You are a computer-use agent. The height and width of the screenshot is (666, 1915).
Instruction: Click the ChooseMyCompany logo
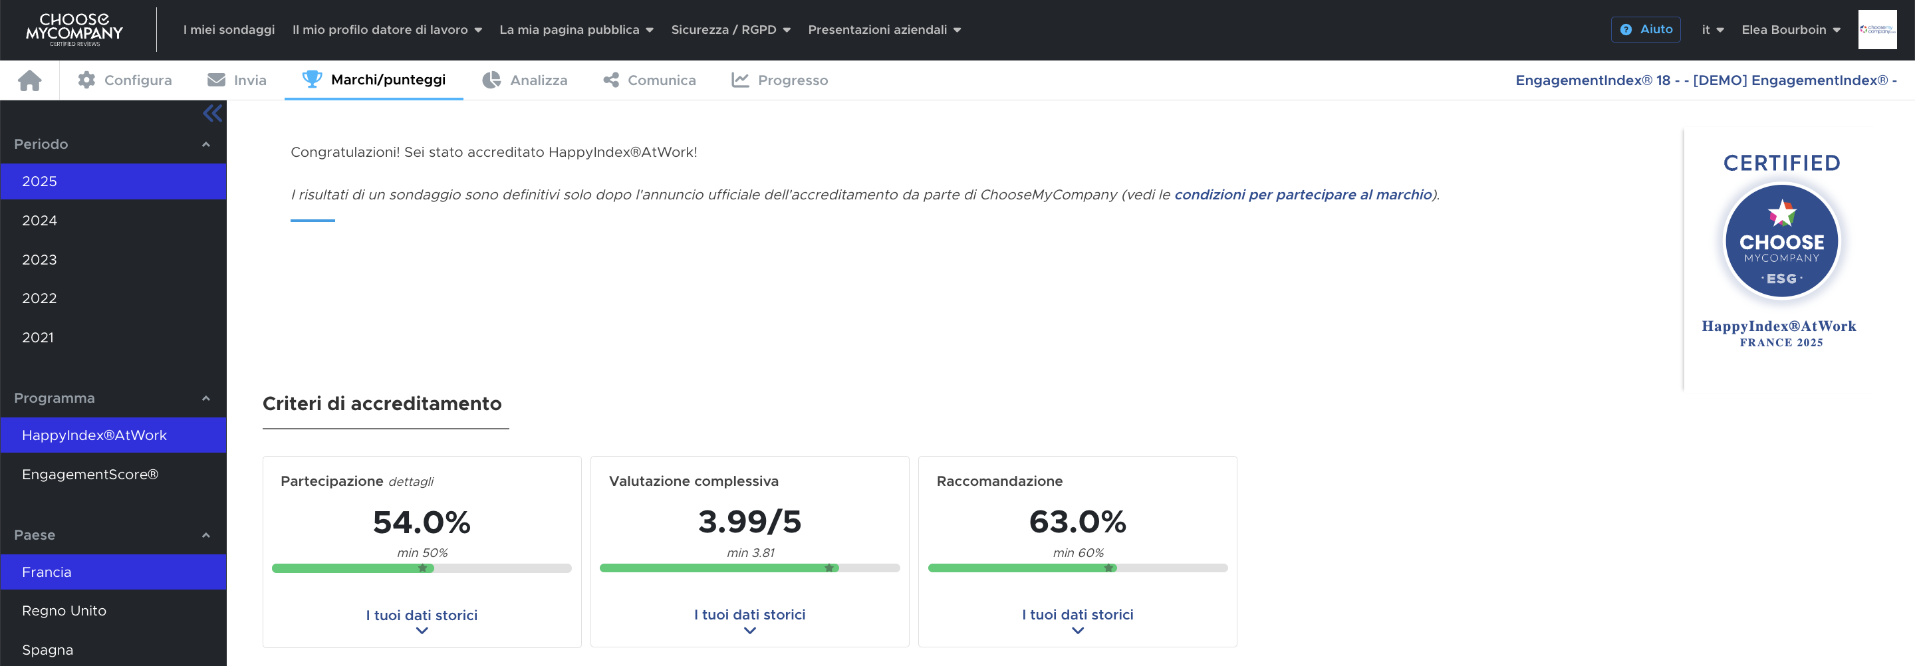coord(74,30)
